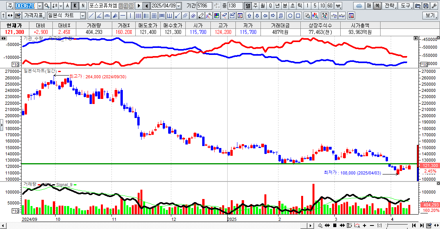The image size is (440, 229).
Task: Click the right arrow marker tool
Action: (273, 16)
